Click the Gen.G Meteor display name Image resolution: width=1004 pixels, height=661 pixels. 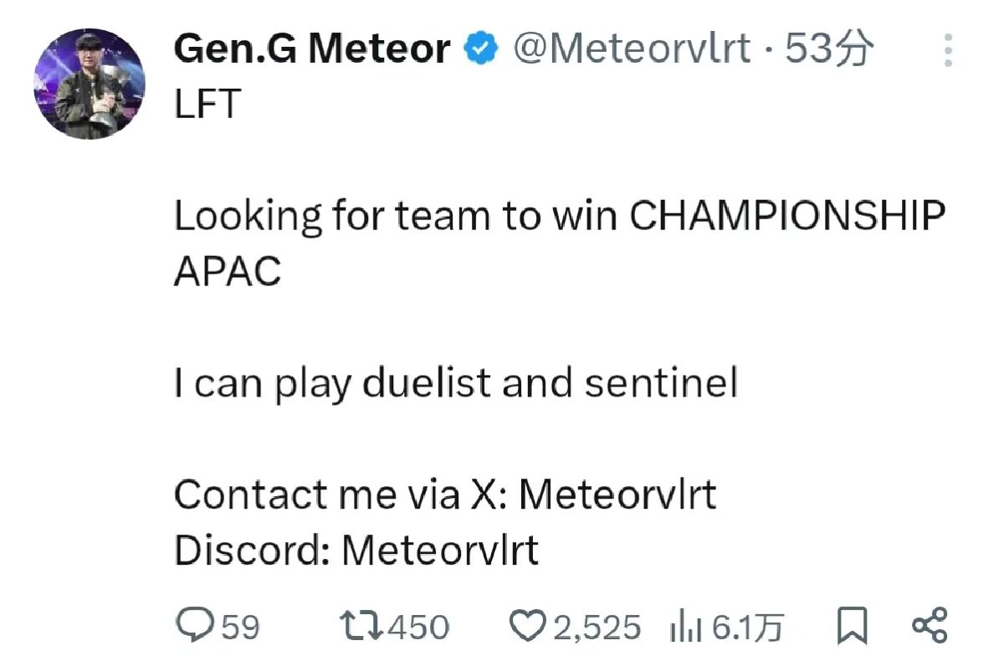coord(311,49)
